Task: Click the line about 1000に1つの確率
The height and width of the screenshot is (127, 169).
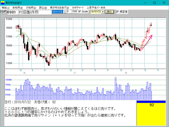Action: tap(47, 112)
